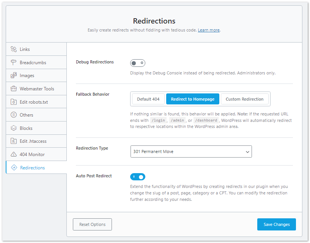Choose Custom Redirection fallback option
The image size is (310, 243).
point(245,99)
